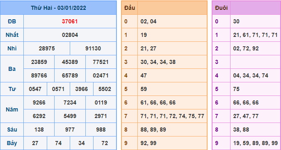
Task: Select sixth prize number 138
Action: pyautogui.click(x=39, y=130)
